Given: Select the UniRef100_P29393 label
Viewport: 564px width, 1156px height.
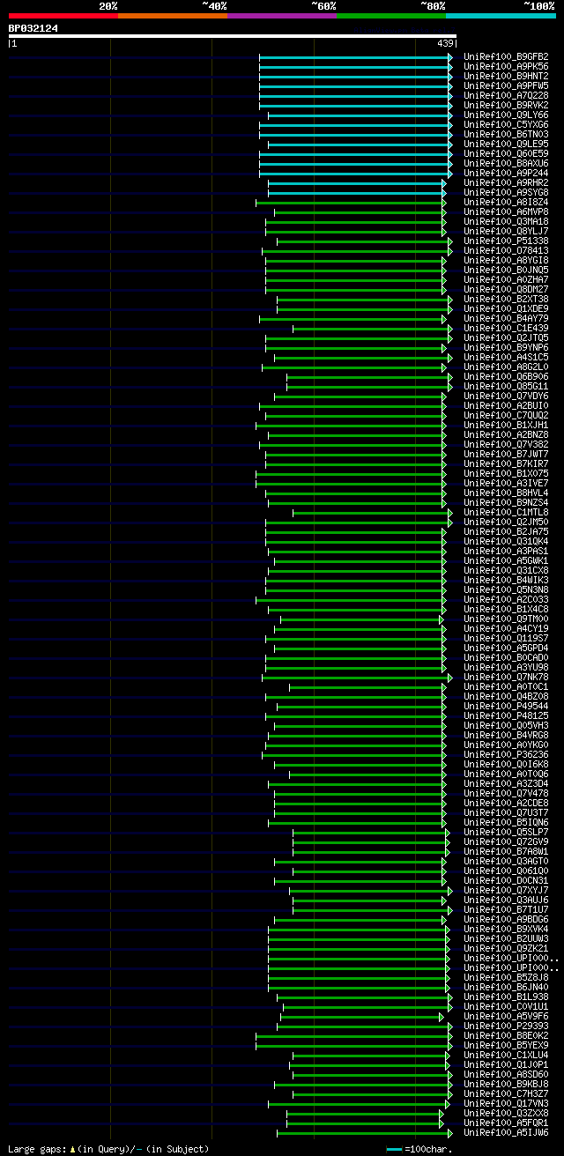Looking at the screenshot, I should coord(506,1026).
